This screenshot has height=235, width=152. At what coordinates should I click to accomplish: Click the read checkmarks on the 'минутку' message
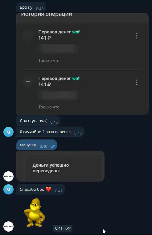pos(53,146)
